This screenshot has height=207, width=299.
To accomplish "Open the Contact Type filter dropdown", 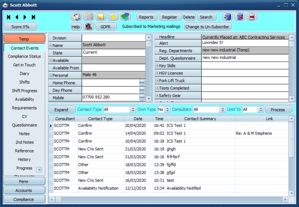I will [x=133, y=109].
